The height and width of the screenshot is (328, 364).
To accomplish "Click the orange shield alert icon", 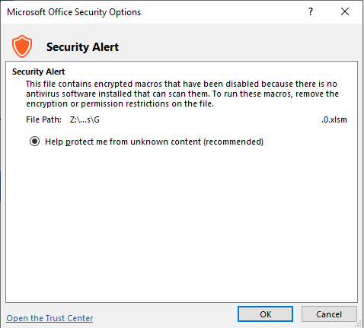I will [x=22, y=46].
